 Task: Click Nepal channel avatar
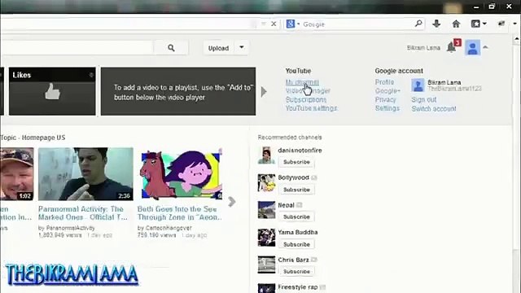[x=266, y=210]
